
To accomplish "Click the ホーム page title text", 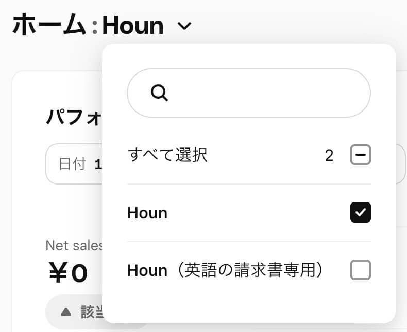I will pos(48,25).
